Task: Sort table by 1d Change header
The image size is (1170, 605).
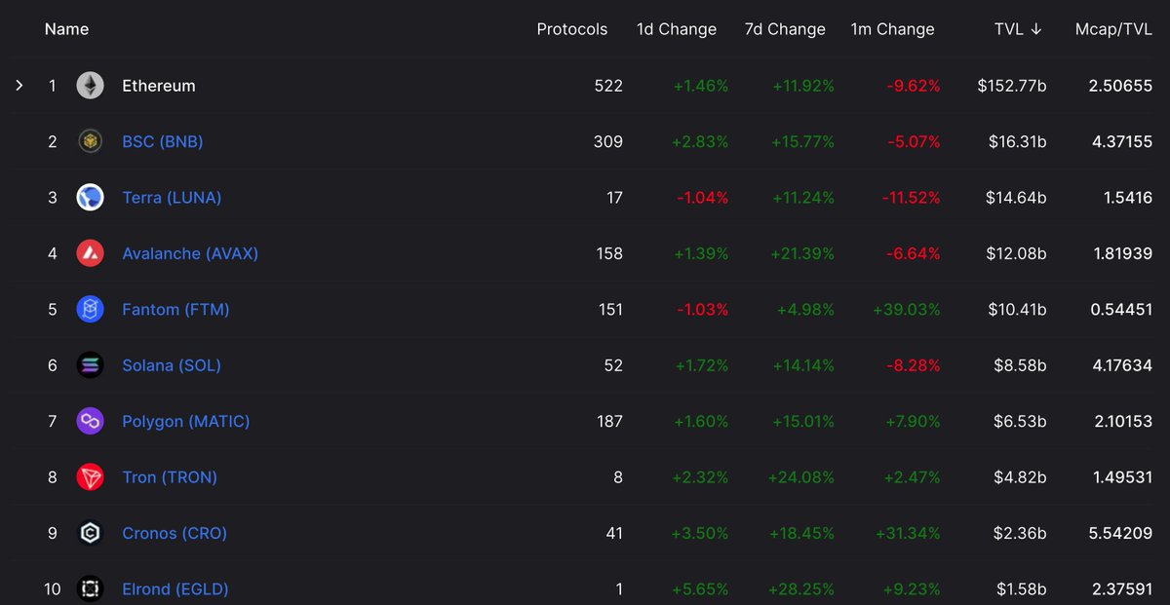Action: (677, 29)
